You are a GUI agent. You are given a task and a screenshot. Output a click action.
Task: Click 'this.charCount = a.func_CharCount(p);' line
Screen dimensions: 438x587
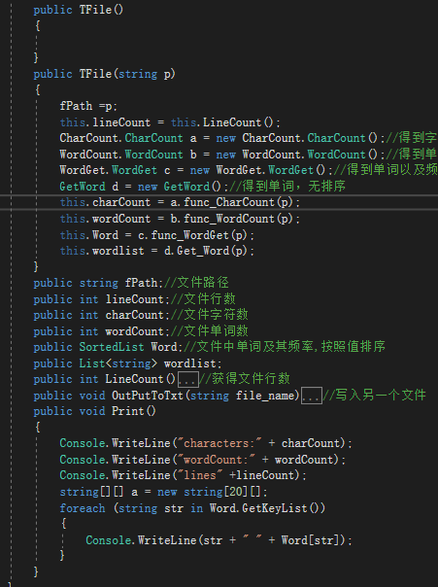[180, 202]
